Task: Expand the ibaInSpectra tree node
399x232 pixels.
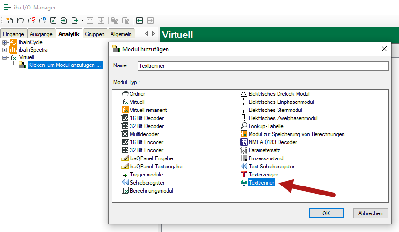Action: click(x=5, y=50)
